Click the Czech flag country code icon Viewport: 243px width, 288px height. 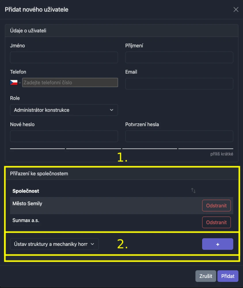pos(14,82)
